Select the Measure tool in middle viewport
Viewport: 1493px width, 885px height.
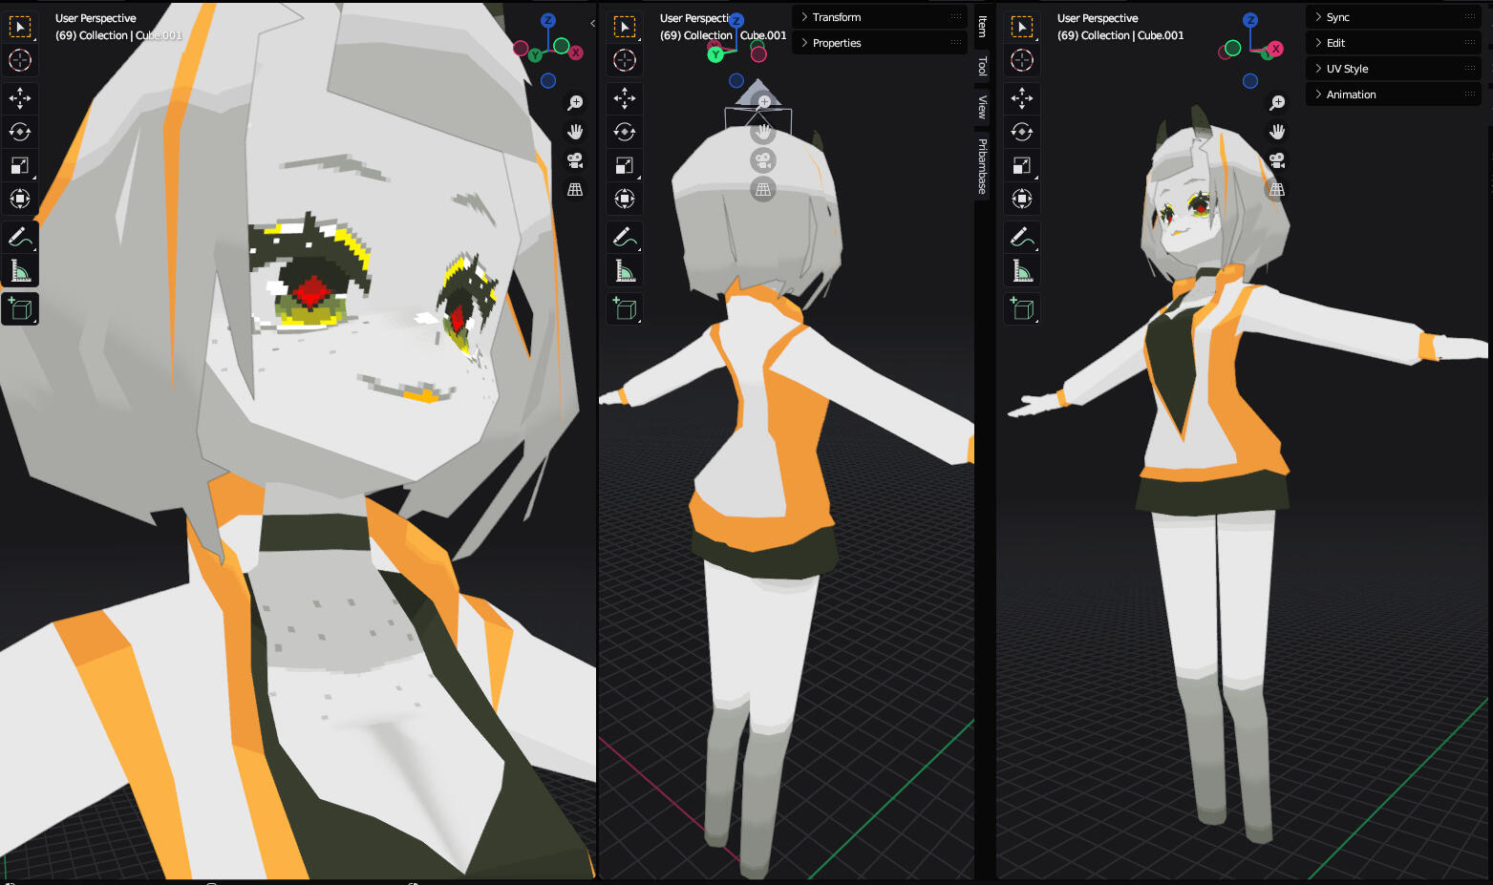click(625, 272)
